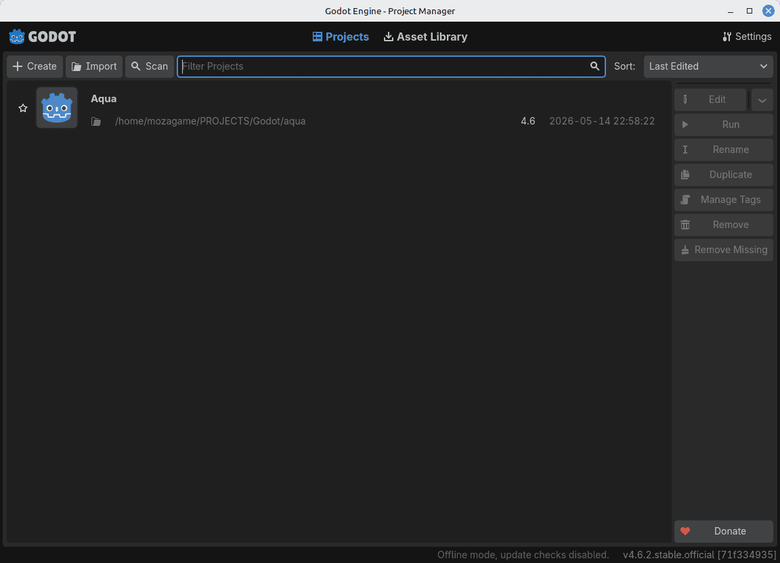Import an existing project

click(x=94, y=66)
